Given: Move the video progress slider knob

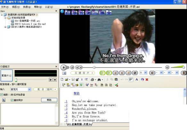Looking at the screenshot, I should click(94, 68).
